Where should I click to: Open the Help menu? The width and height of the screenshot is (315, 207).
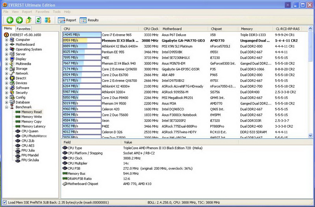(67, 12)
